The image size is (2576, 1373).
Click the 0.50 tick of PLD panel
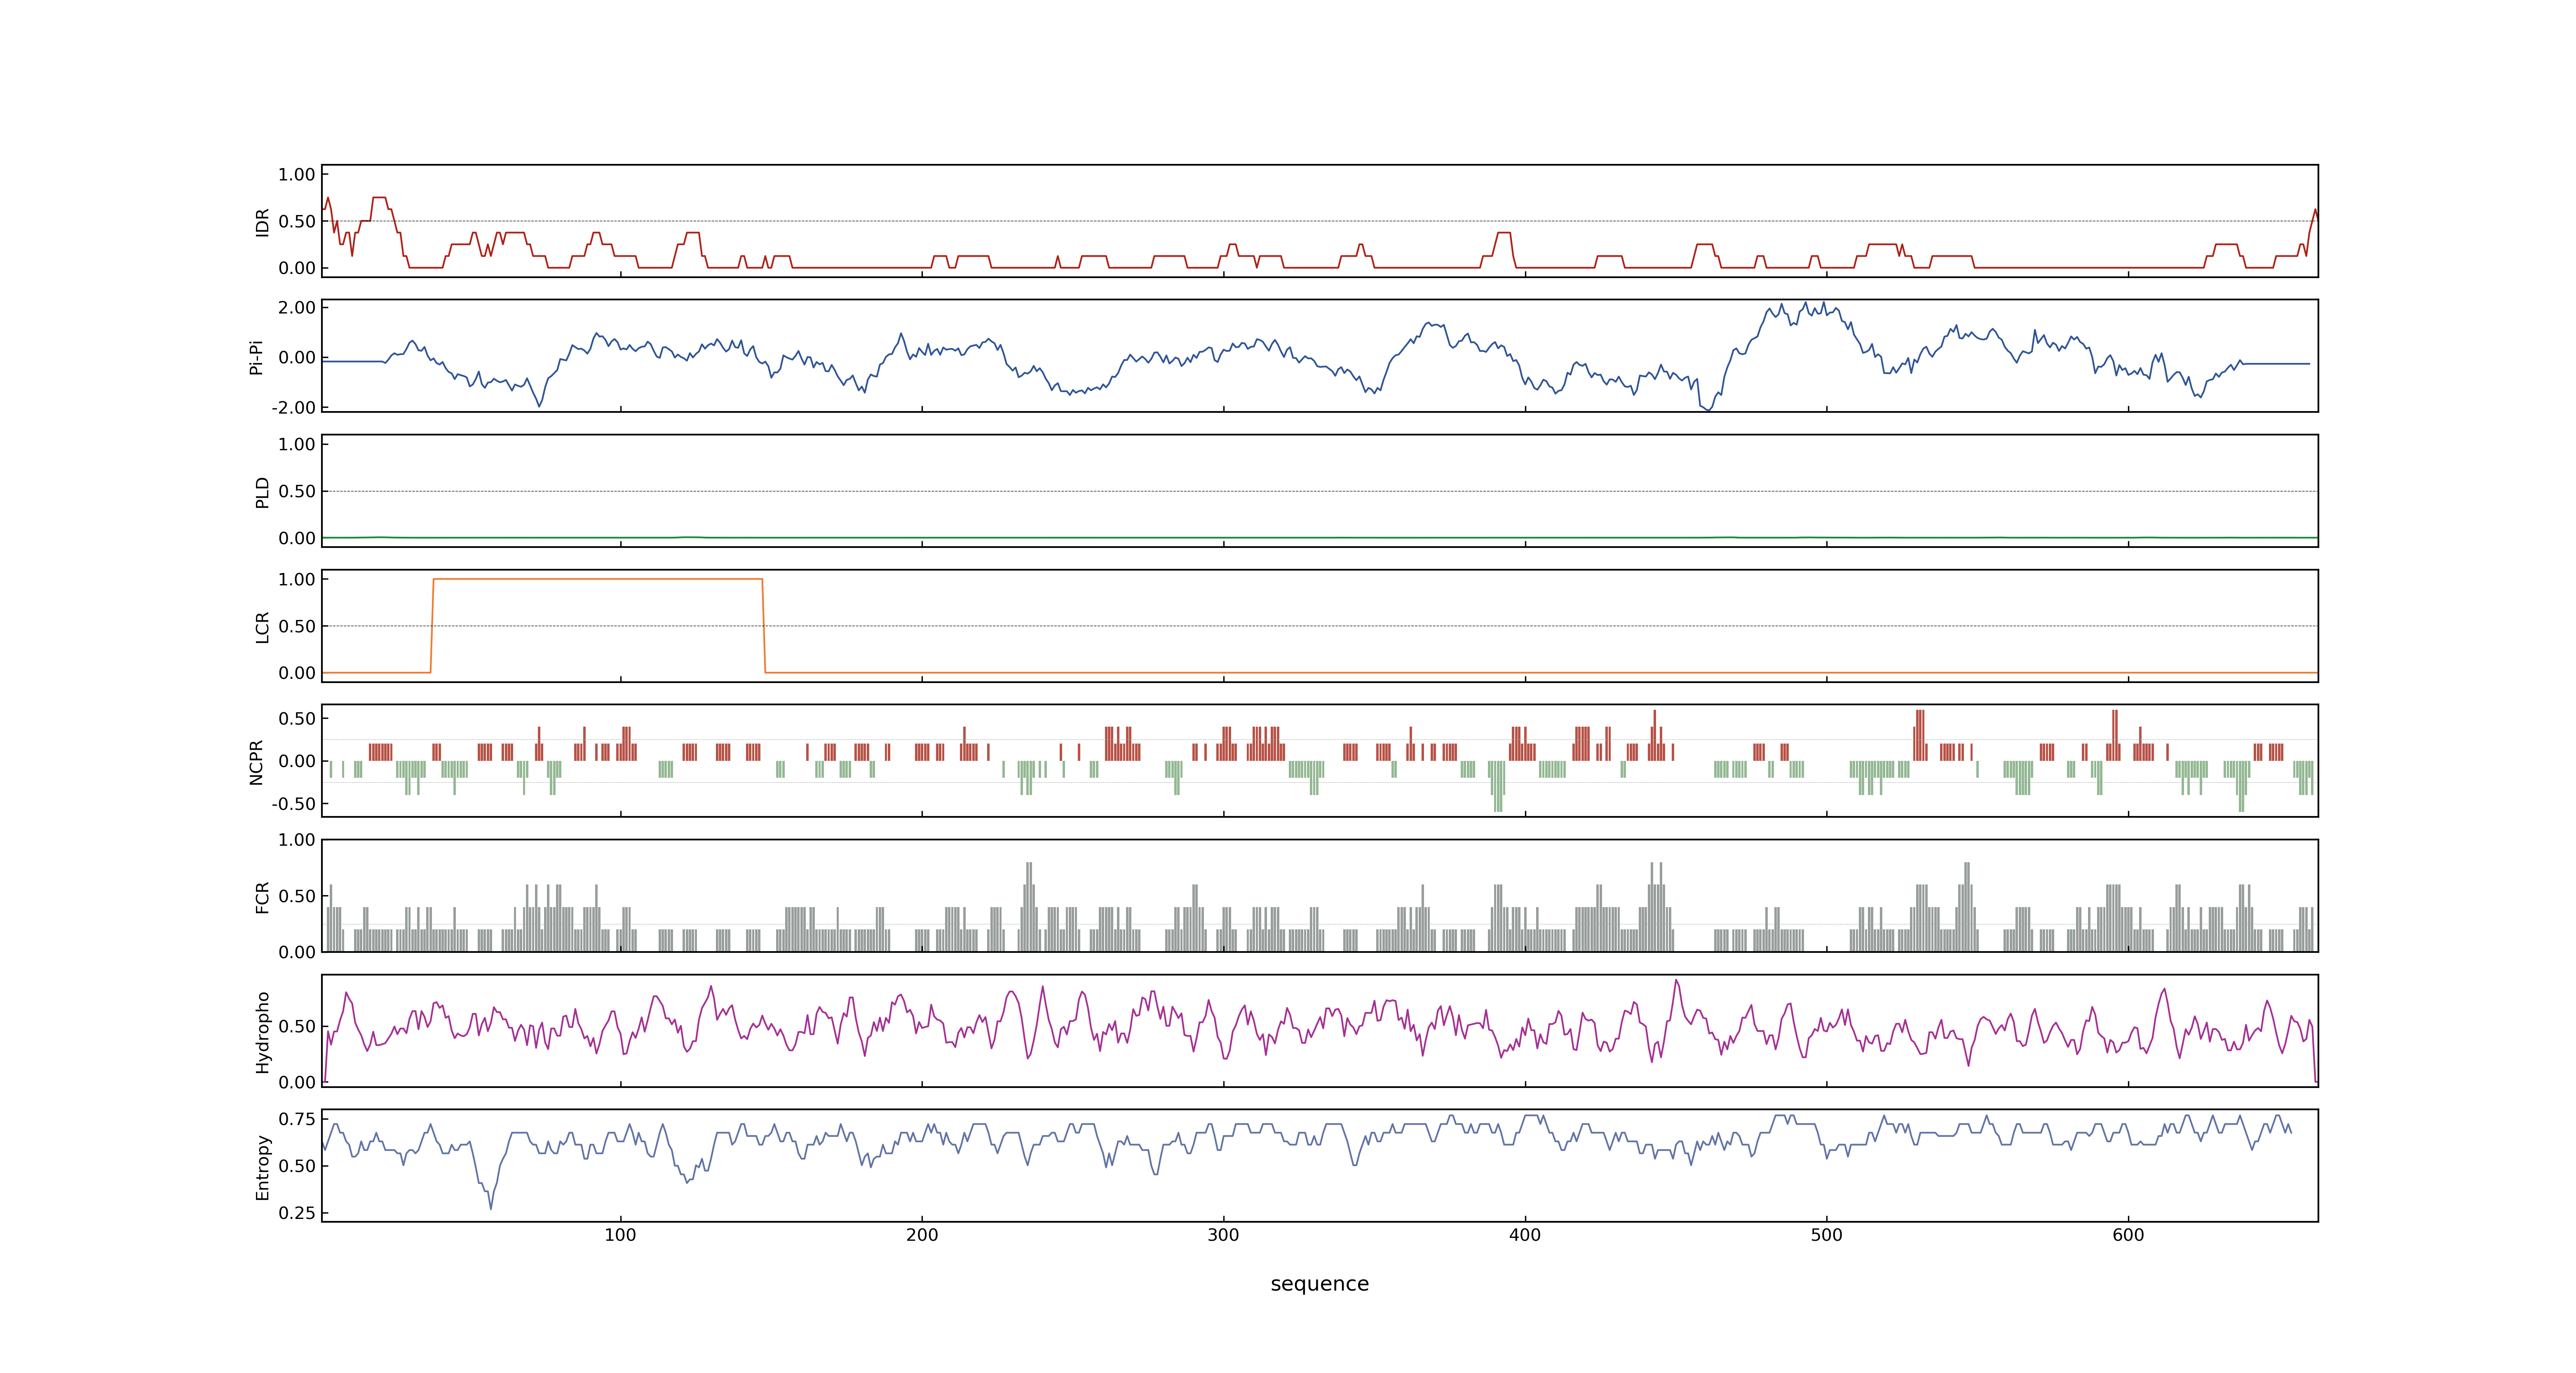pos(297,491)
